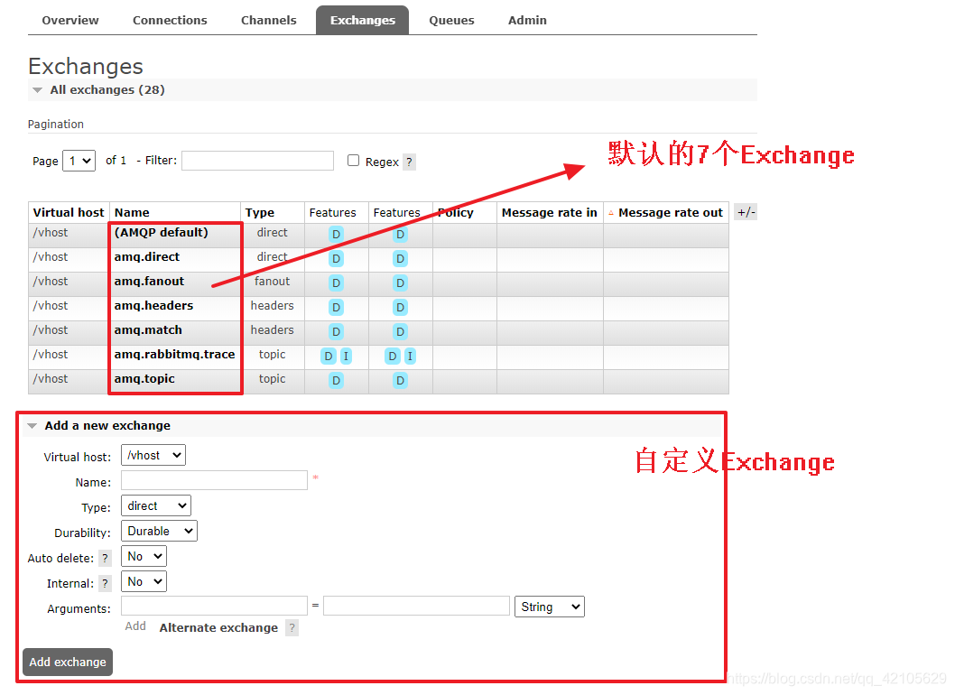The image size is (955, 695).
Task: Collapse the Add a new exchange section
Action: point(107,426)
